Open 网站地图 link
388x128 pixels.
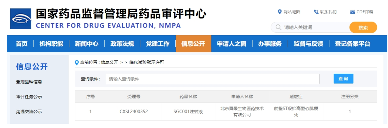pos(292,12)
